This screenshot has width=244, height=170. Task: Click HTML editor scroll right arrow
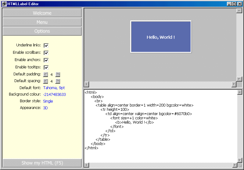[235, 165]
